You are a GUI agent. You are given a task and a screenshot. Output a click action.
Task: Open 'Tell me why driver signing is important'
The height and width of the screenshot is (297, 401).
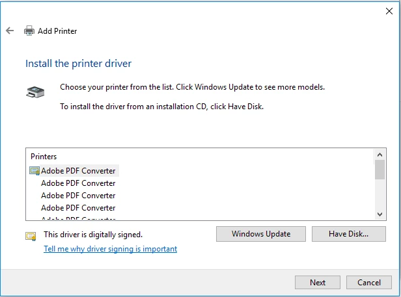tap(110, 249)
